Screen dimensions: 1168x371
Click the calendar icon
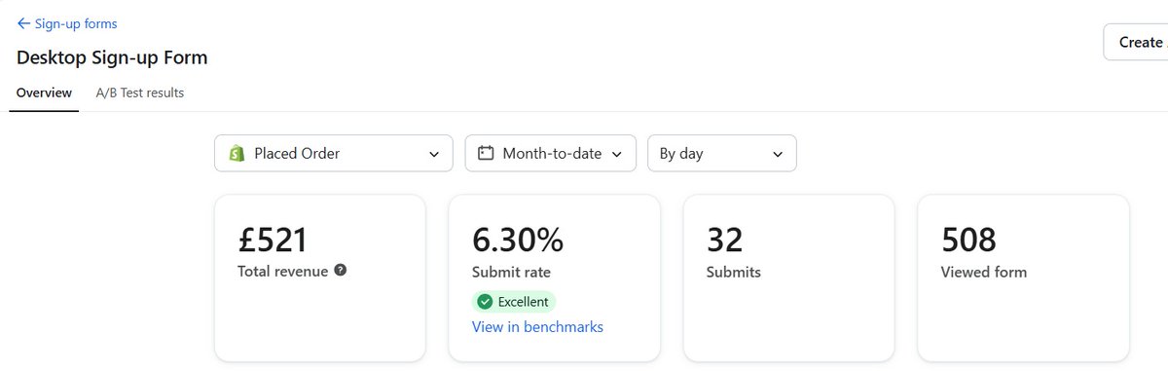pyautogui.click(x=486, y=153)
